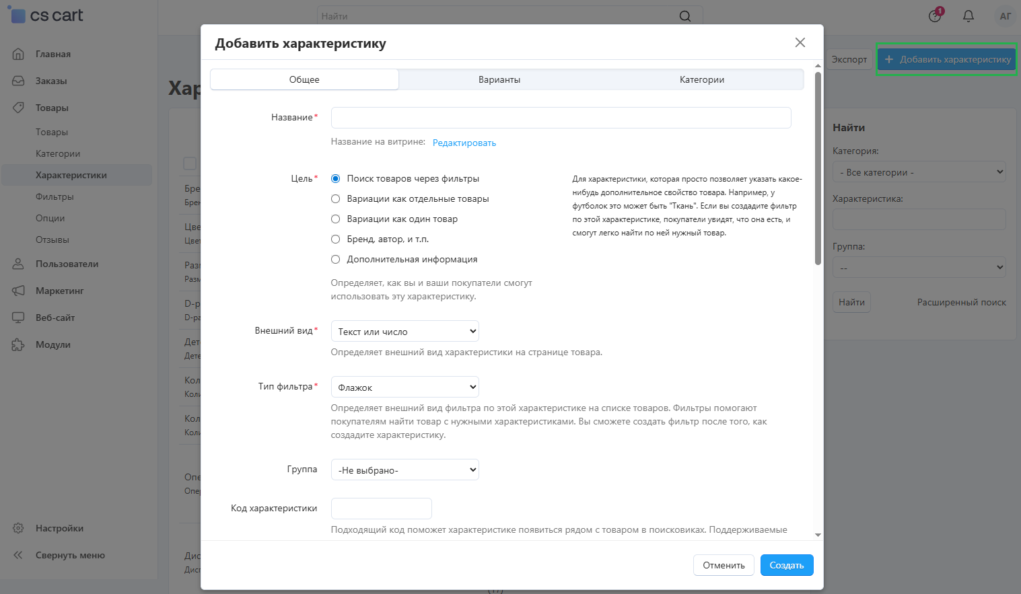1021x594 pixels.
Task: Open Фильтры in sidebar
Action: pyautogui.click(x=55, y=196)
